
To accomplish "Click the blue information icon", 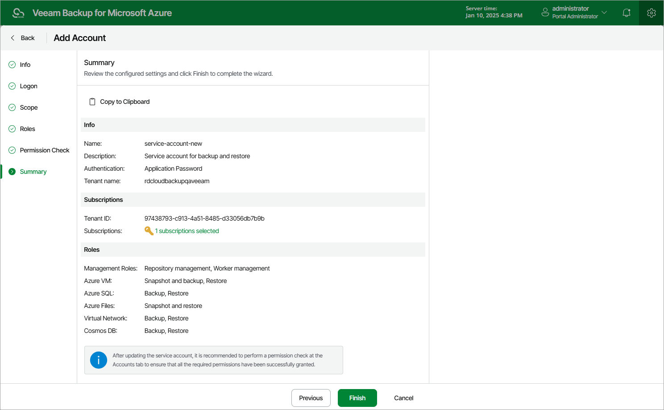I will [99, 360].
